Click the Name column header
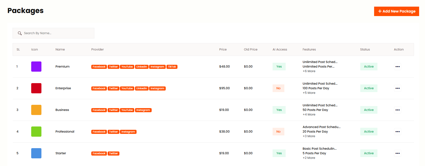Image resolution: width=425 pixels, height=166 pixels. (x=60, y=49)
